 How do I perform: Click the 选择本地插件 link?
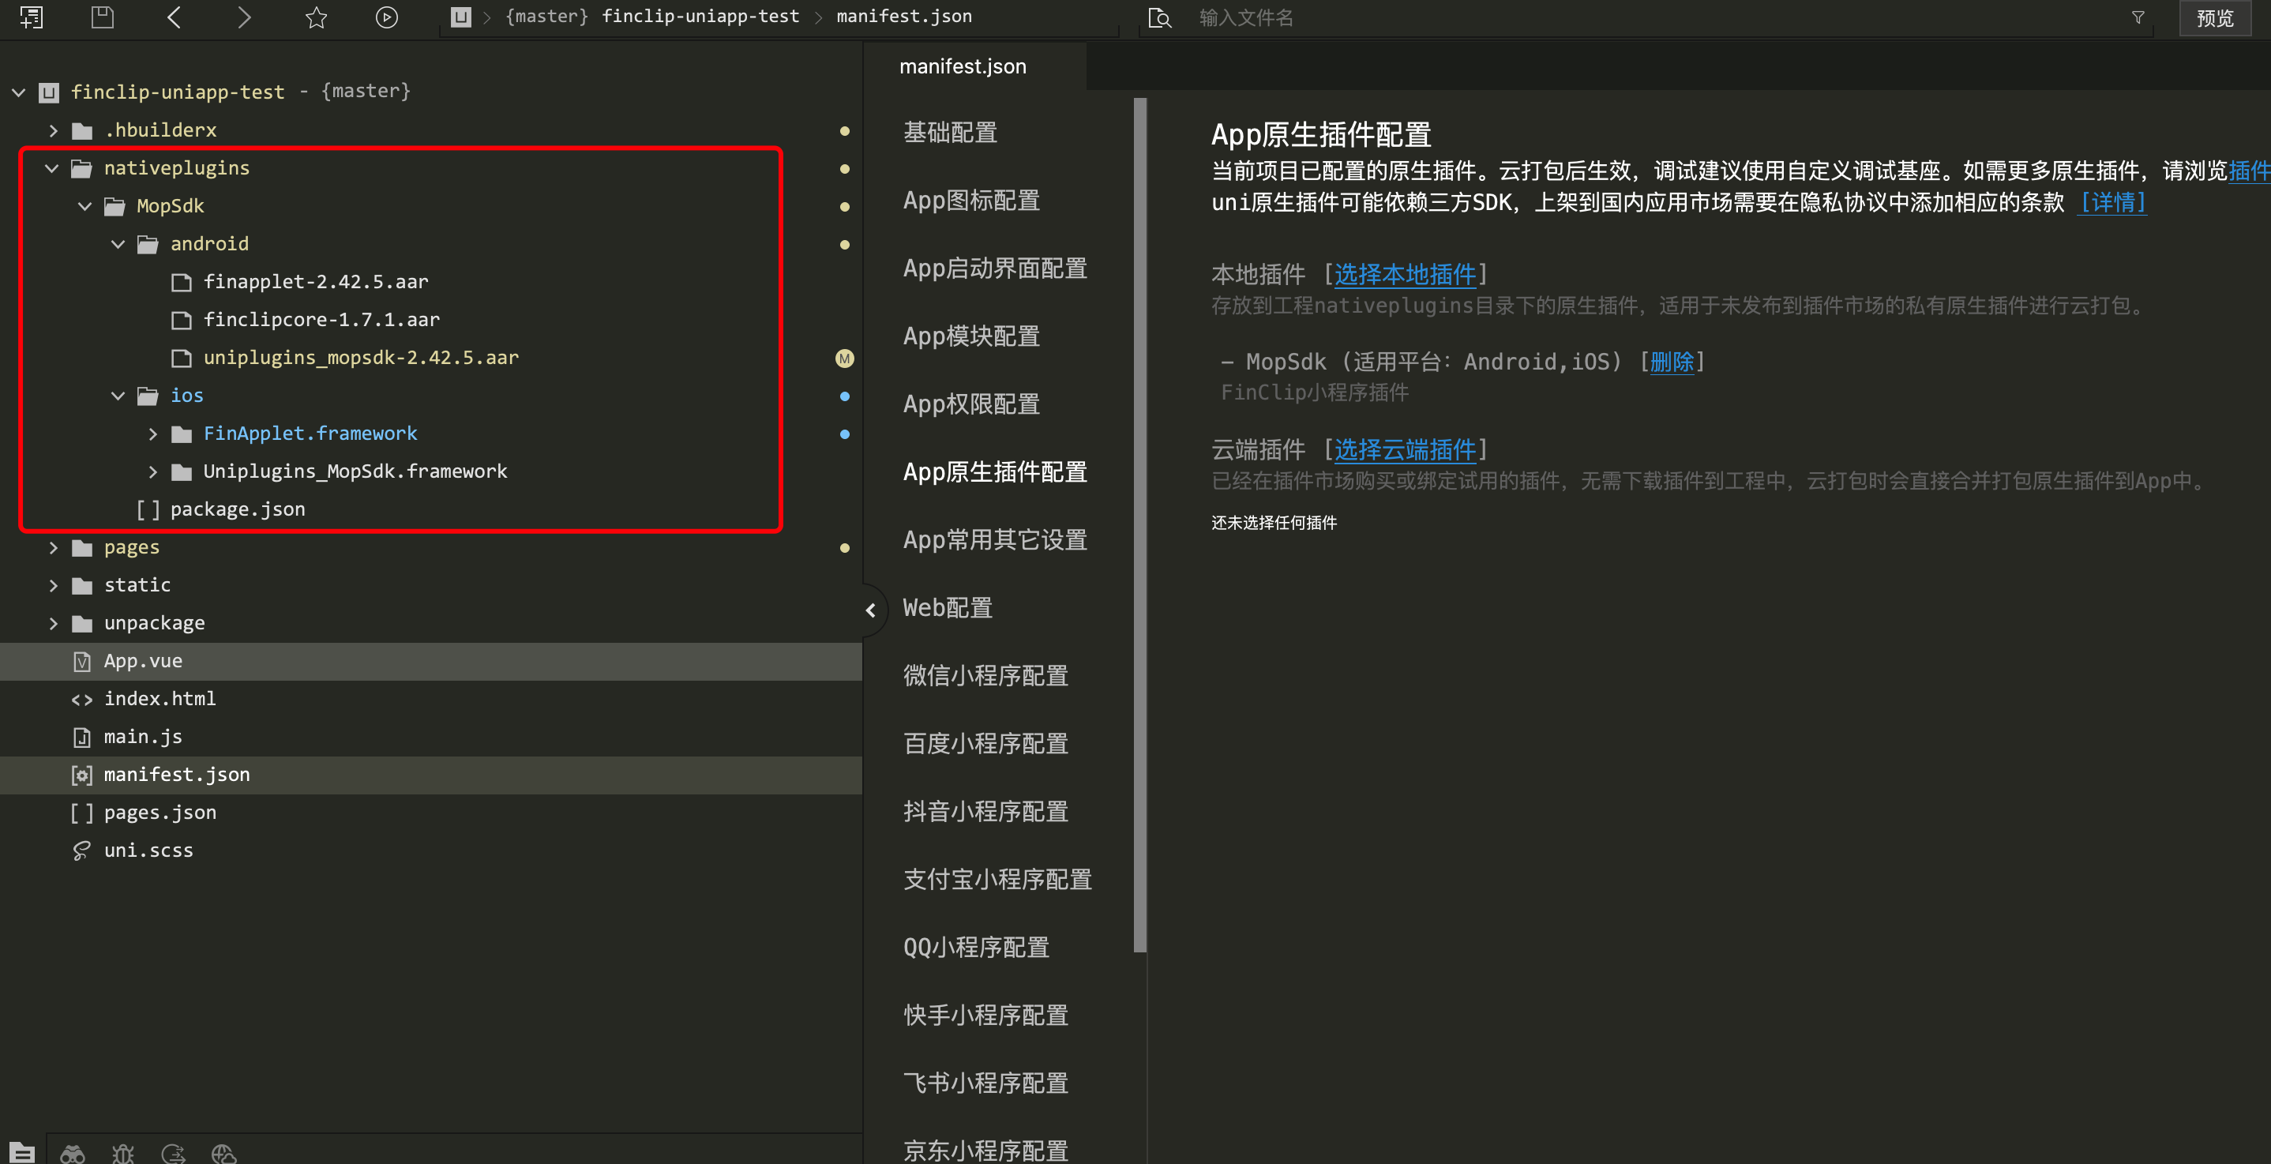(x=1405, y=274)
